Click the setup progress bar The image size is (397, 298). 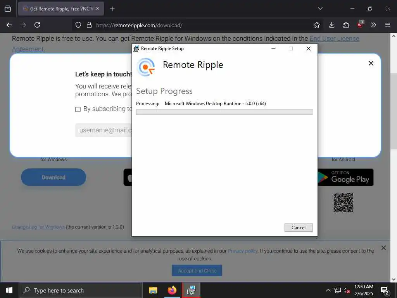point(224,112)
